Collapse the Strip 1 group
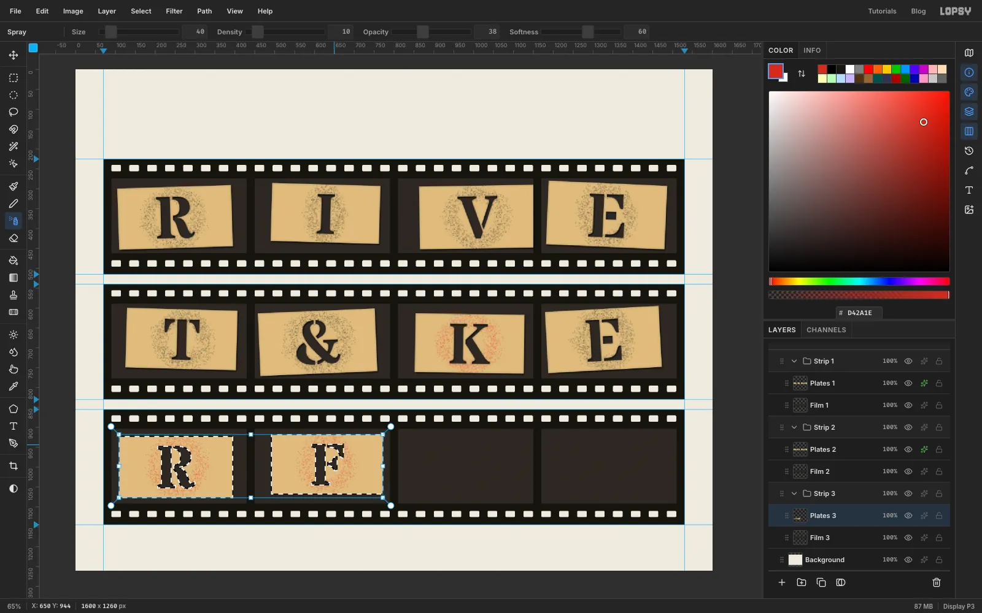 click(x=794, y=361)
